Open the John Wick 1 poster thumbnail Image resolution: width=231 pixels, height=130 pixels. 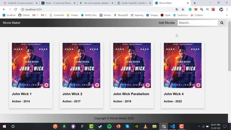[x=31, y=65]
